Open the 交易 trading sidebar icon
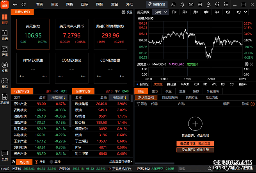256x173 pixels. (x=5, y=66)
